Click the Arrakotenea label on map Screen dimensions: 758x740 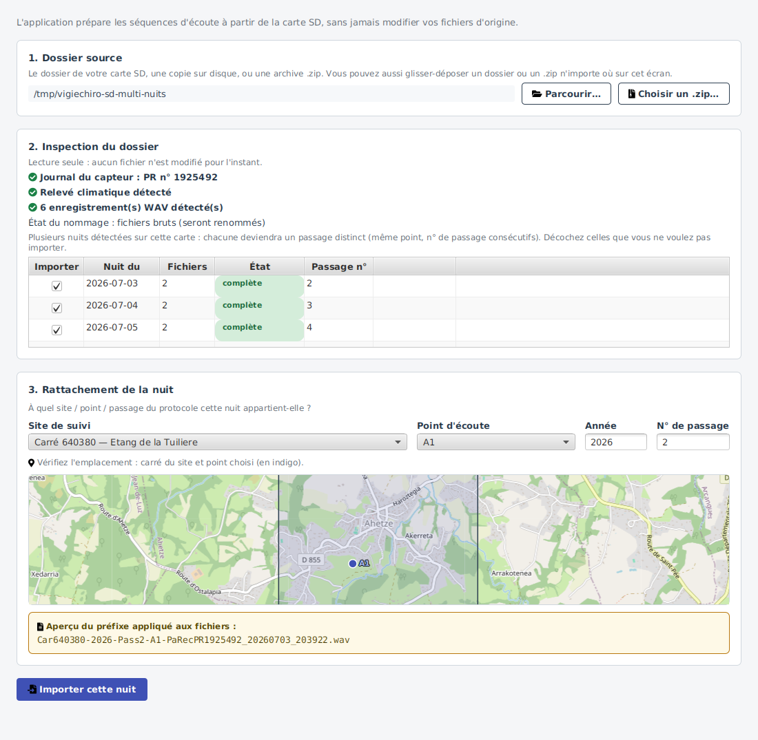point(511,573)
